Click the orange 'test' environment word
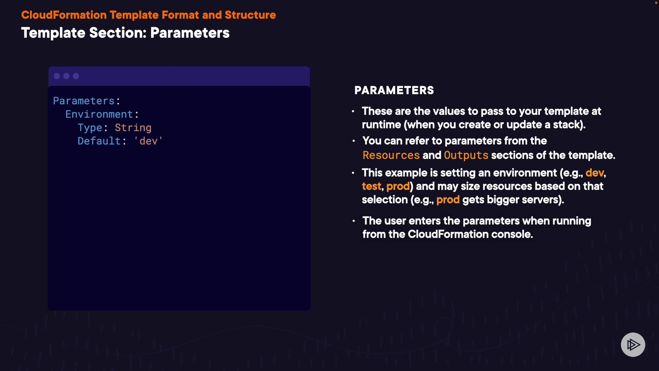The width and height of the screenshot is (659, 371). (371, 186)
